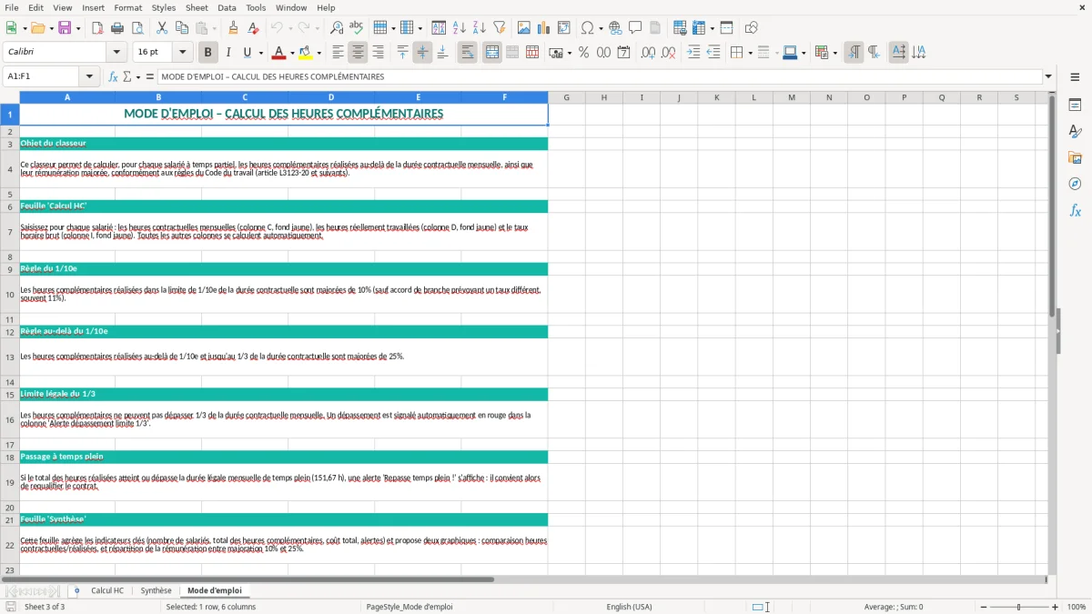The width and height of the screenshot is (1092, 614).
Task: Toggle Print Preview
Action: (x=137, y=28)
